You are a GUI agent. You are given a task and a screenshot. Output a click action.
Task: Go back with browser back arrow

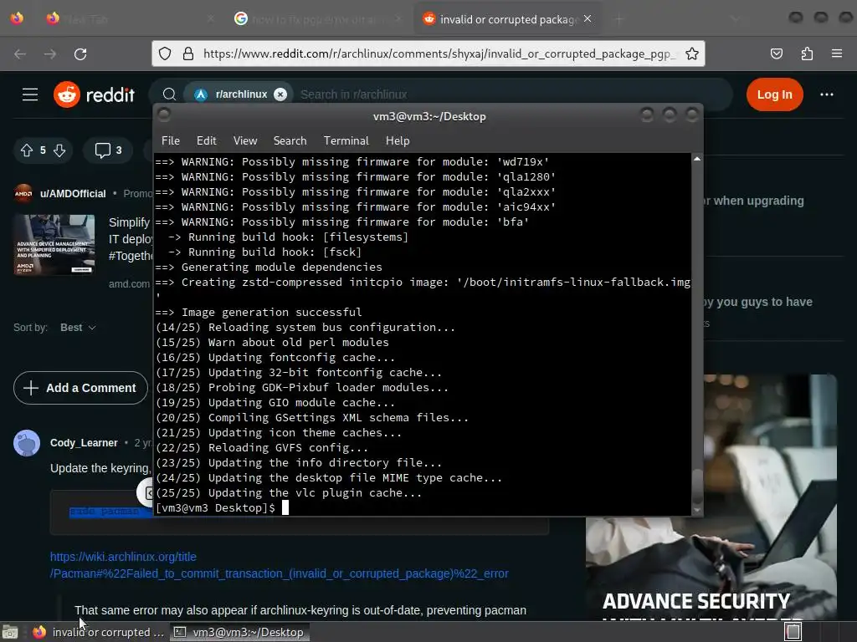pyautogui.click(x=20, y=53)
